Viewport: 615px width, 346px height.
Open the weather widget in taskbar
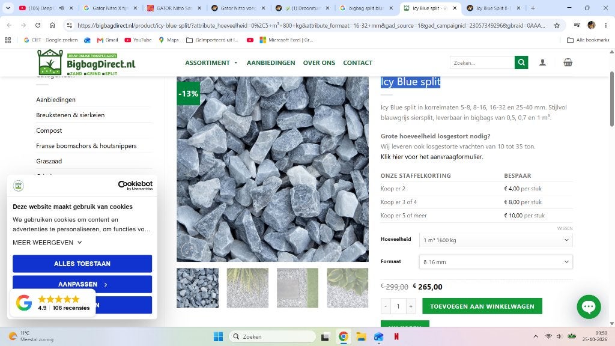(x=31, y=336)
